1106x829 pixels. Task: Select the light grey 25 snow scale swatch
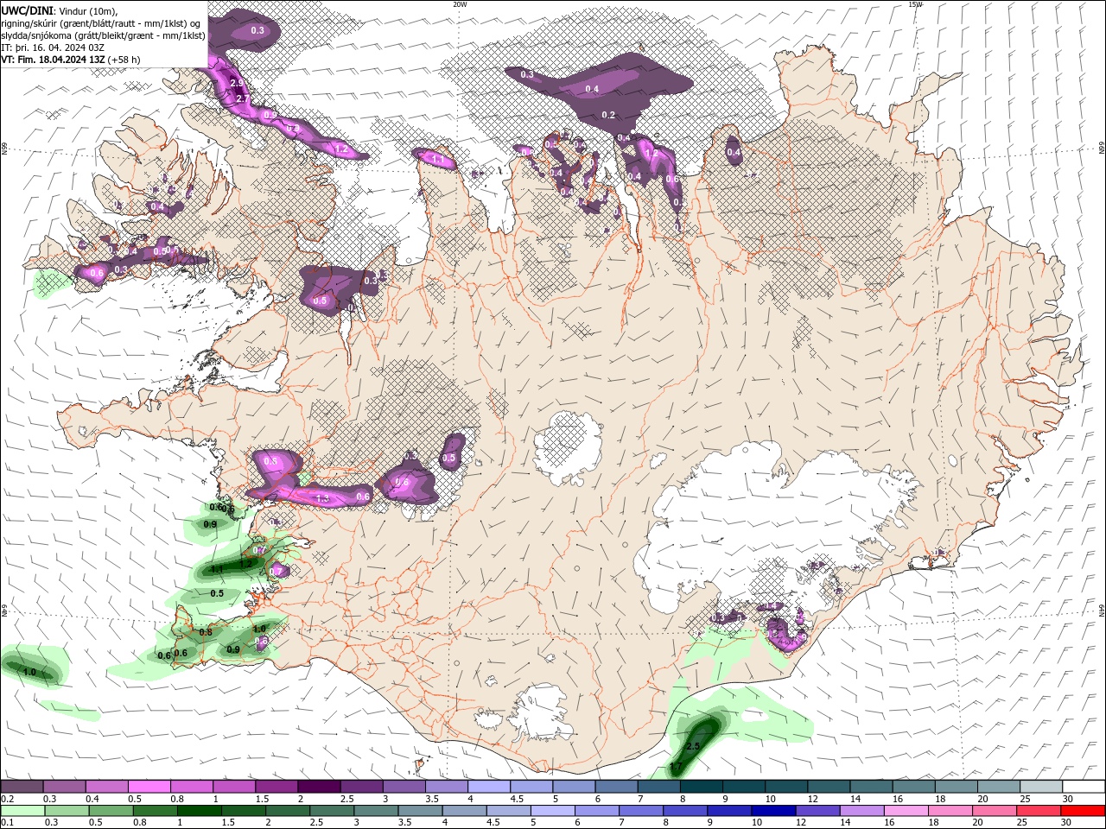point(1041,787)
